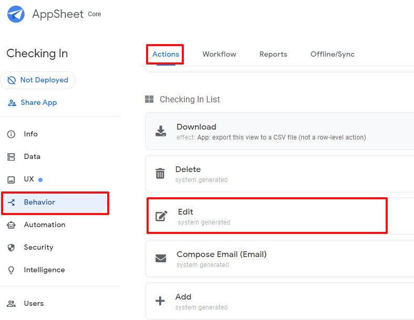Switch to the Workflow tab
414x320 pixels.
pos(219,55)
